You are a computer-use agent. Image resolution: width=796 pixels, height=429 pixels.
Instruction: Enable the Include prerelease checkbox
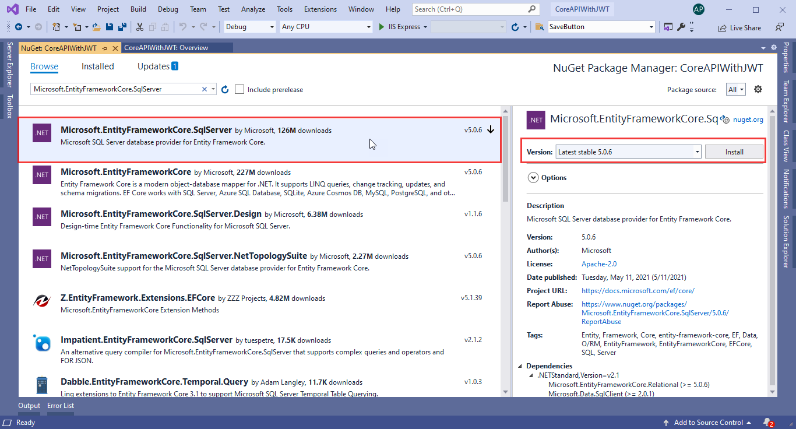click(239, 89)
